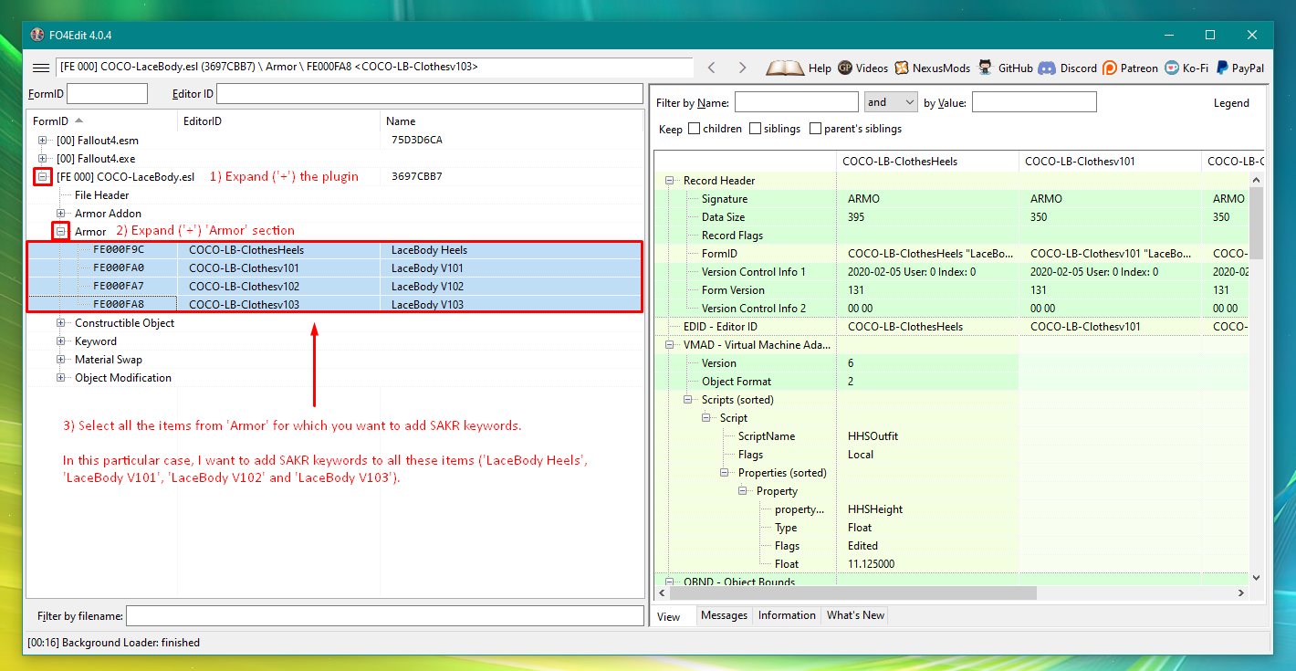Viewport: 1296px width, 671px height.
Task: Switch to the View tab
Action: [x=669, y=616]
